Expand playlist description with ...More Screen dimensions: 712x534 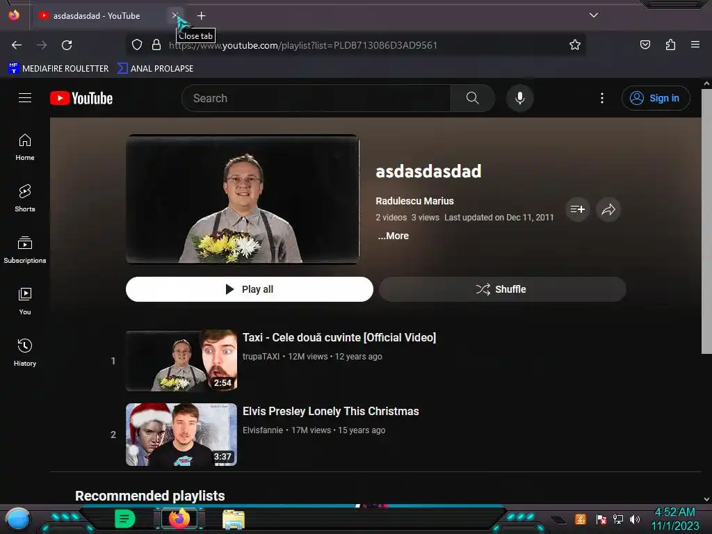(394, 236)
